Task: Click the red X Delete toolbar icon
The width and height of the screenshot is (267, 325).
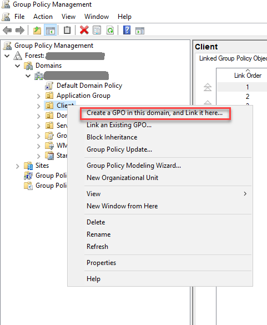Action: tap(84, 31)
